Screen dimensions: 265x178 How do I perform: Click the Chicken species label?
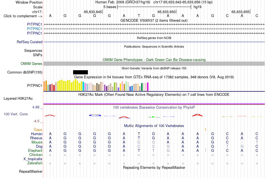36,155
